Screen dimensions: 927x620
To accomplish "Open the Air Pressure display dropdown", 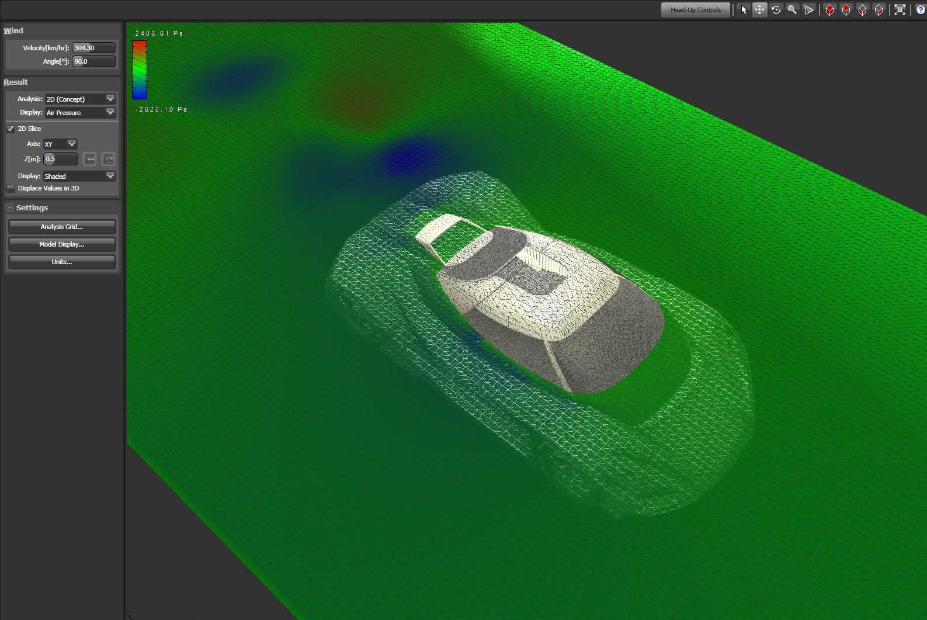I will click(x=81, y=112).
